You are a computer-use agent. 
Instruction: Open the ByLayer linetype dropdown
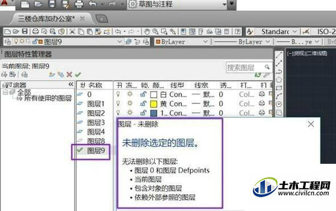tap(268, 42)
